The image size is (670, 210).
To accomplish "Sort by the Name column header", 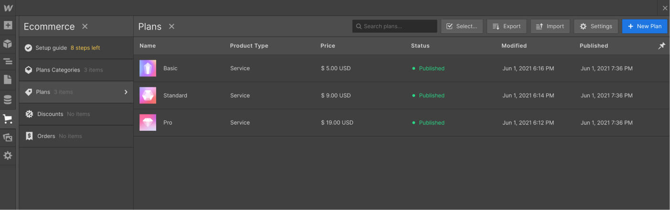I will [148, 46].
